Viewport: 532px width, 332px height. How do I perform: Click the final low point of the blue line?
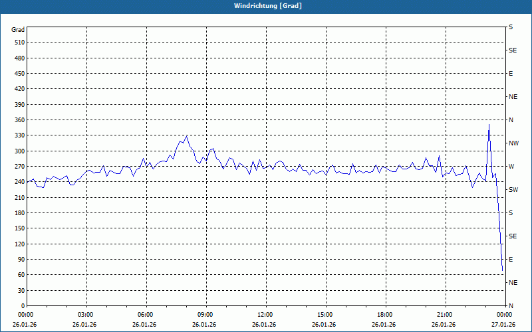[502, 270]
